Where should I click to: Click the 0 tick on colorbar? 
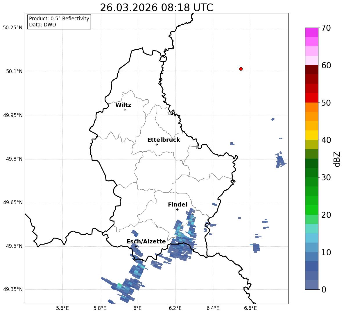[x=324, y=290]
